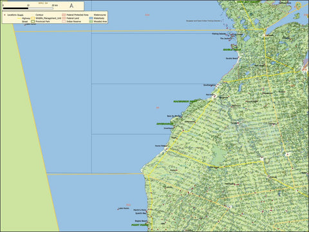
Task: Click the Street legend entry
Action: pyautogui.click(x=24, y=21)
